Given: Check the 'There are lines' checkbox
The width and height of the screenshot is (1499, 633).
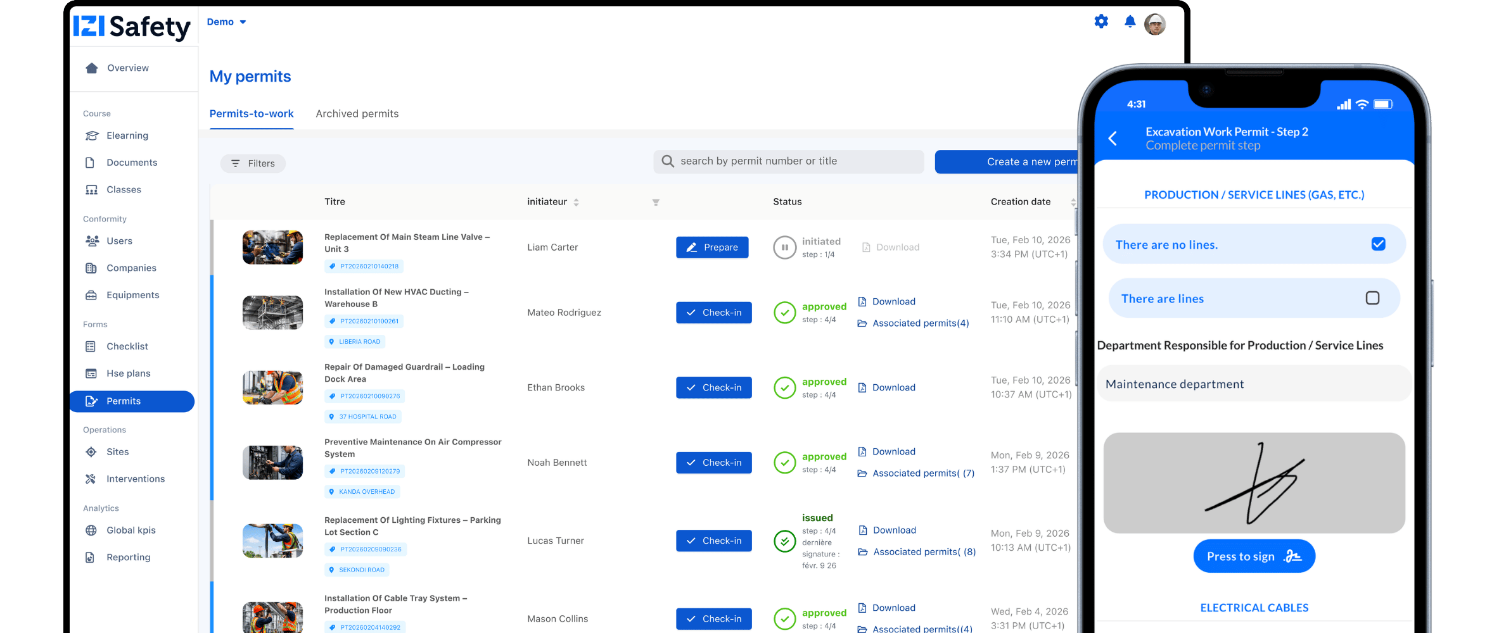Looking at the screenshot, I should 1372,298.
